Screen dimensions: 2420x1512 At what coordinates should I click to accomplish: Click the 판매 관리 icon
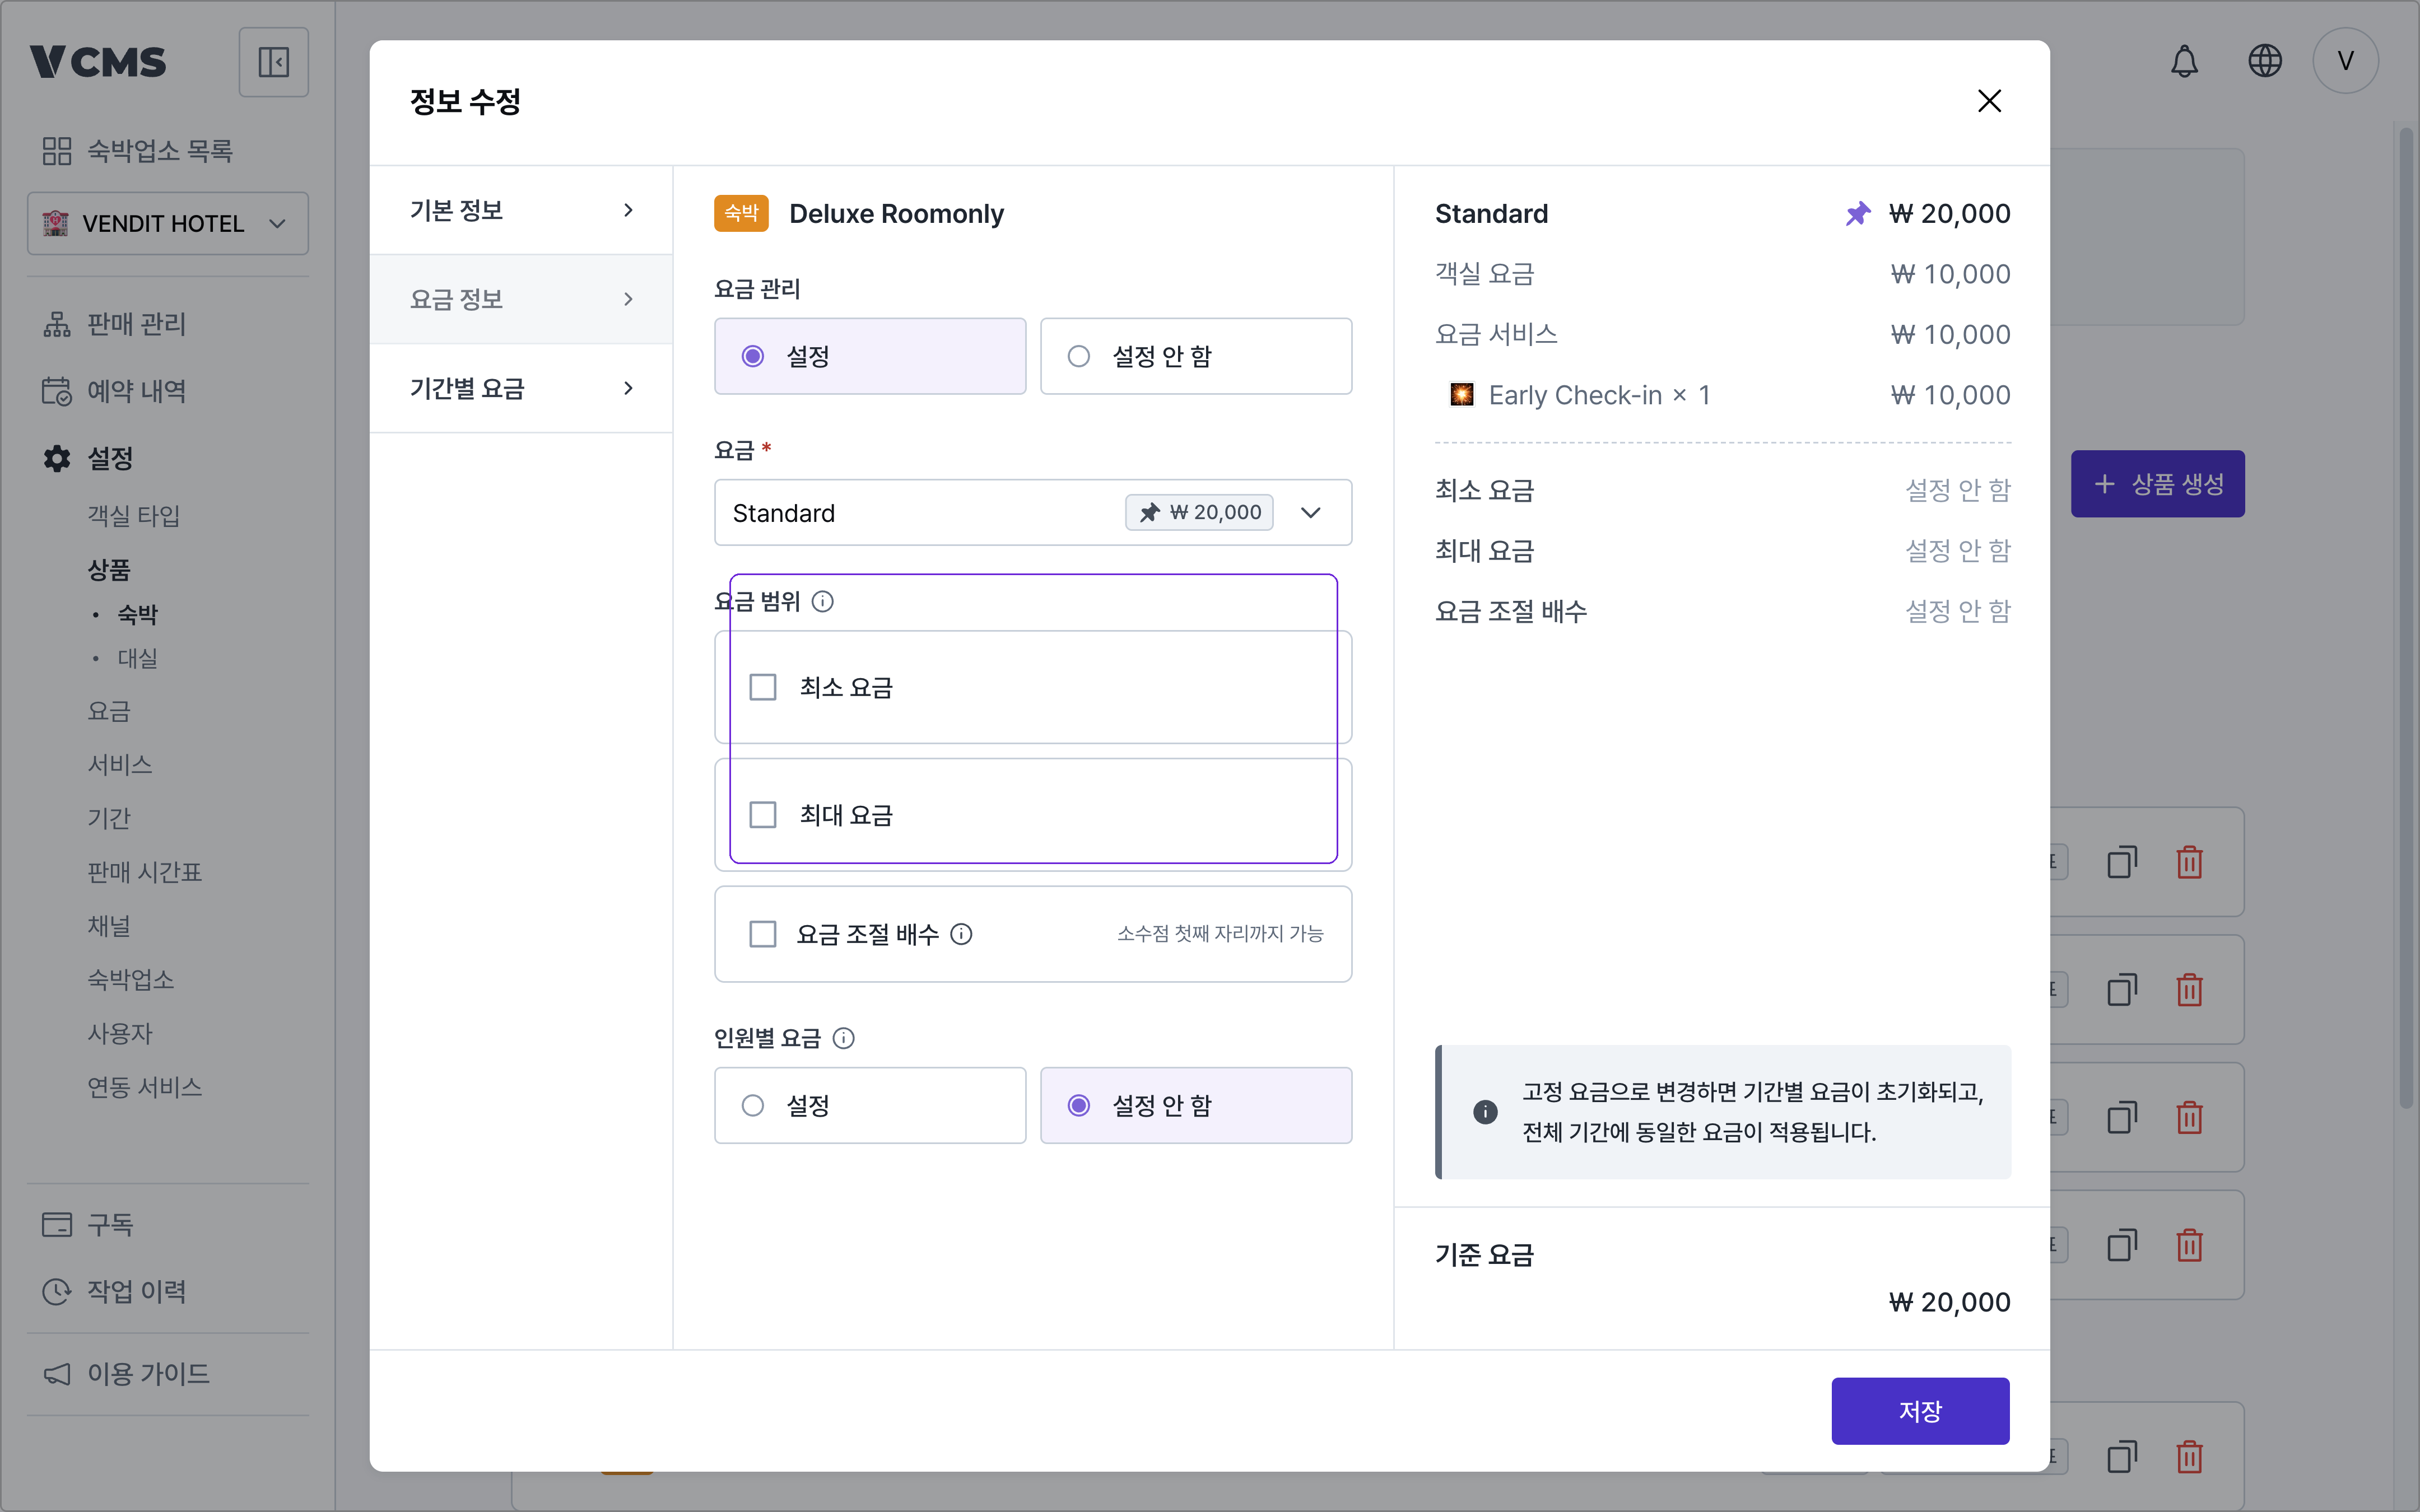coord(57,325)
